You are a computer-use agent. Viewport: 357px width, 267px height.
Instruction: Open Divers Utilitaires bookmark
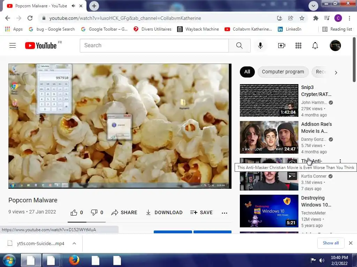coord(152,29)
